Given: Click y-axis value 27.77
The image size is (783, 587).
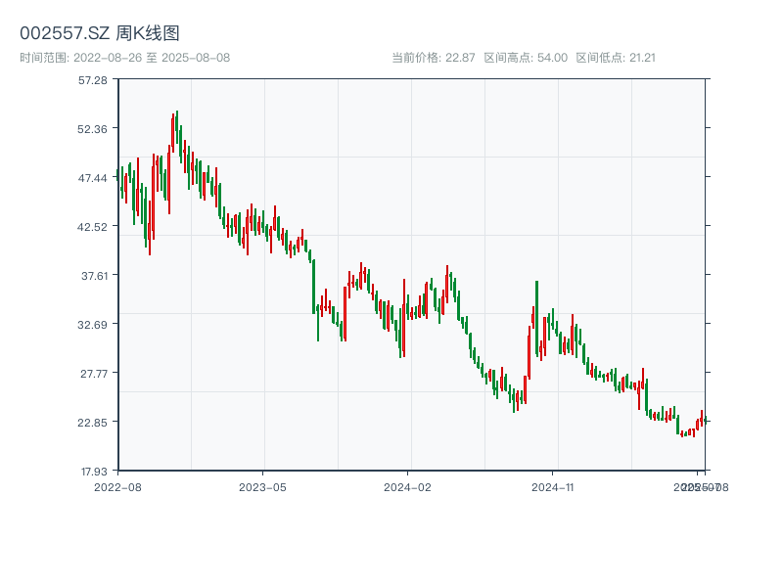Looking at the screenshot, I should 94,374.
